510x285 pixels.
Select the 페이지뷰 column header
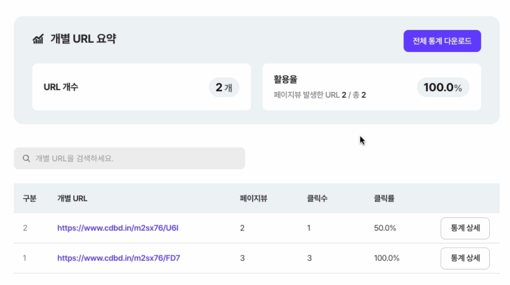(x=253, y=198)
